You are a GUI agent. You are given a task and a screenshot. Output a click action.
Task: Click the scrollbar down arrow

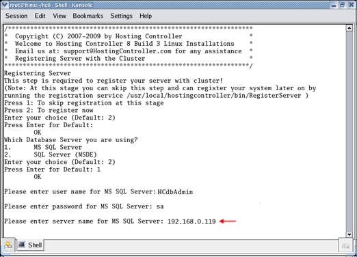click(349, 234)
